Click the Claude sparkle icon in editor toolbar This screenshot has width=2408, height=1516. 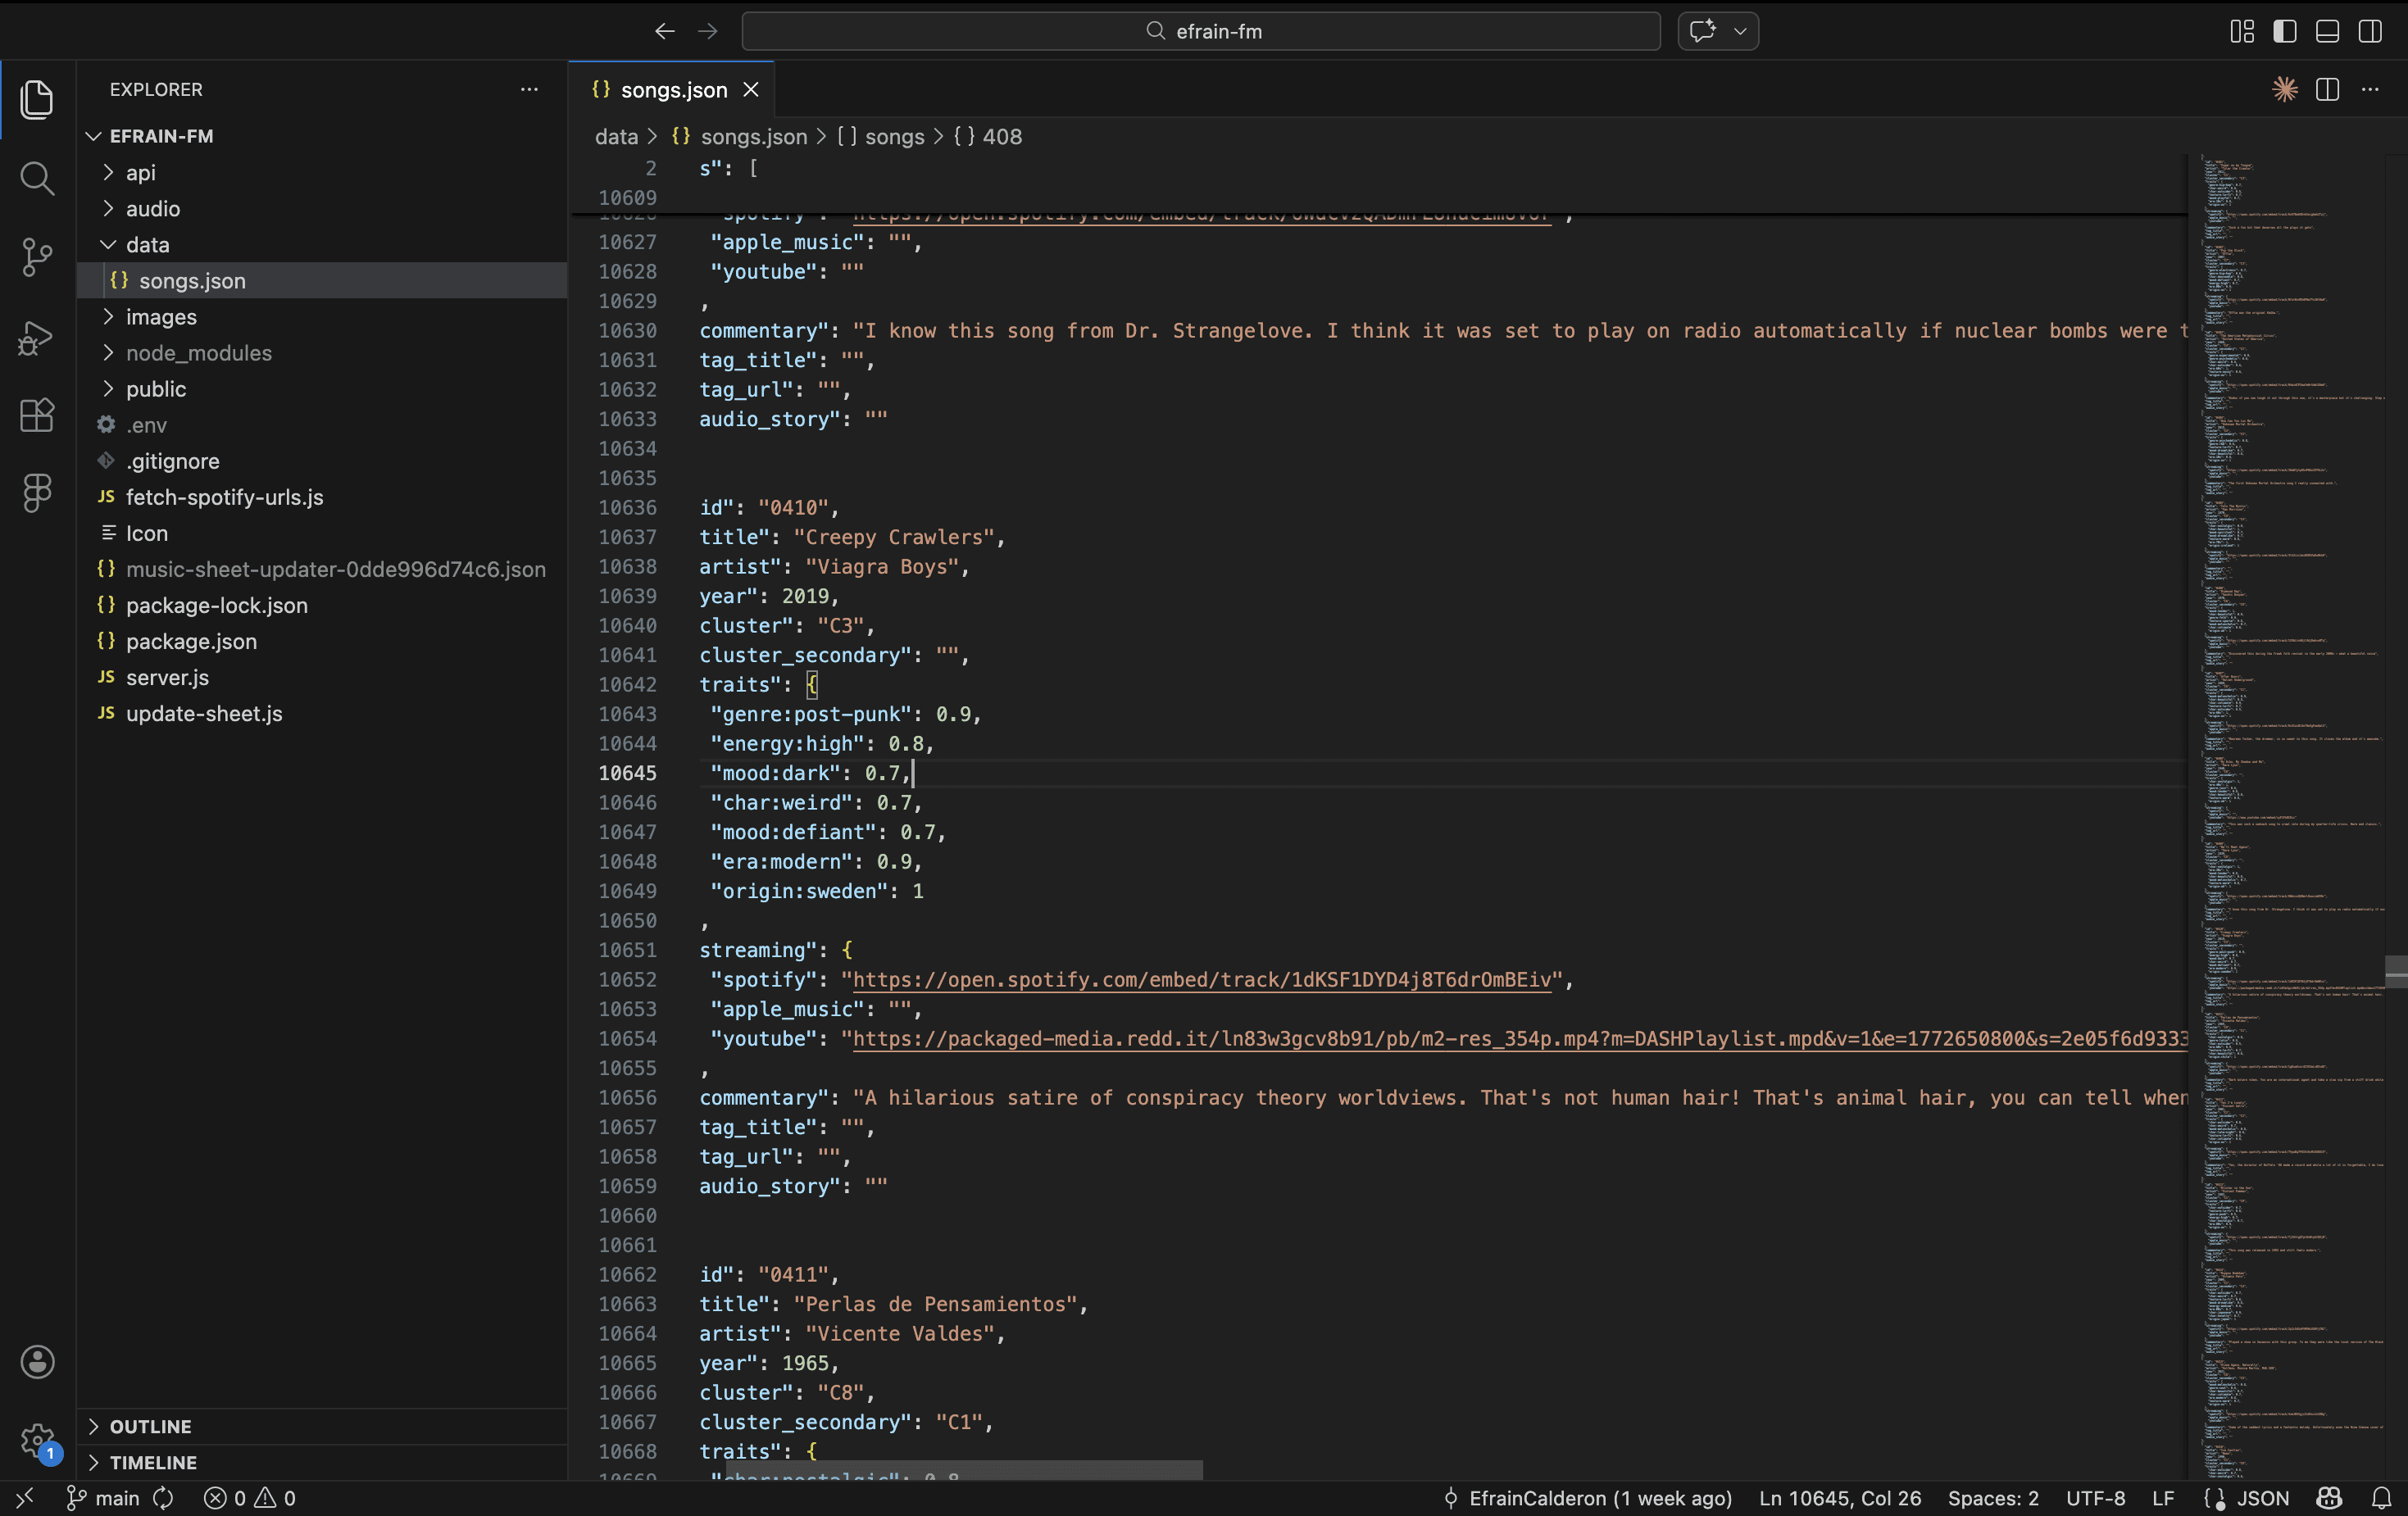pos(2284,89)
